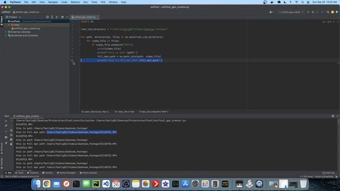The width and height of the screenshot is (340, 191).
Task: Expand venv folder in tree
Action: coord(8,25)
